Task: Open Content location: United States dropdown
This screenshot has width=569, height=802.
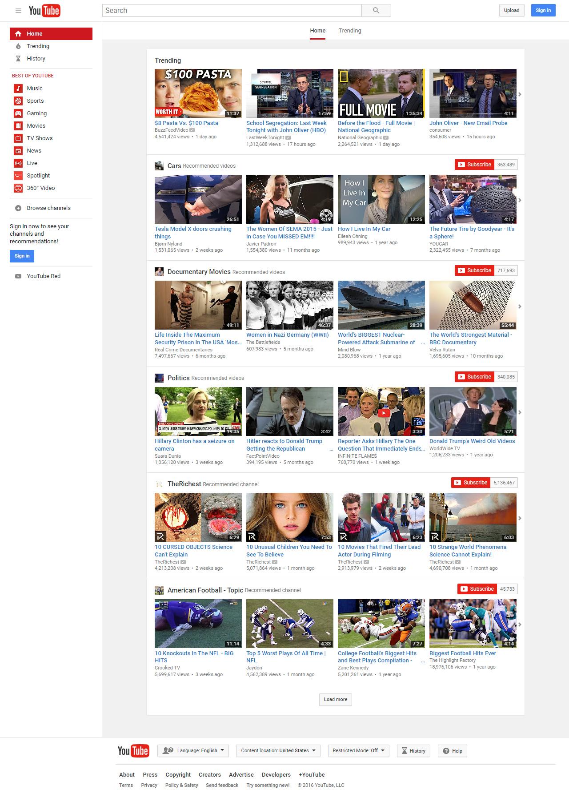Action: click(278, 750)
